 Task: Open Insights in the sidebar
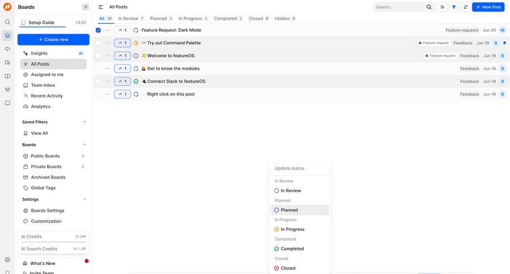(53, 53)
